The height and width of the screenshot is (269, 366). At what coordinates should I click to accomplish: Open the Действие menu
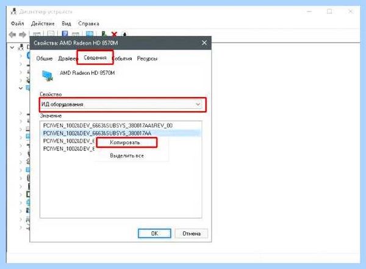(x=43, y=24)
